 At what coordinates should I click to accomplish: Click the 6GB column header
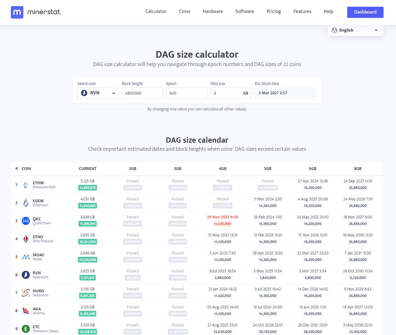313,168
